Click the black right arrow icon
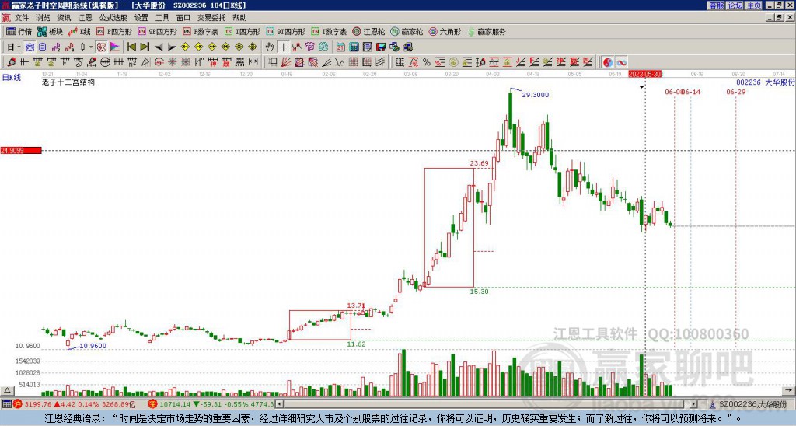The height and width of the screenshot is (426, 796). [172, 47]
